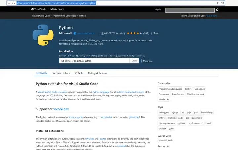The width and height of the screenshot is (238, 150).
Task: Open reader view icon in address bar
Action: click(x=218, y=3)
